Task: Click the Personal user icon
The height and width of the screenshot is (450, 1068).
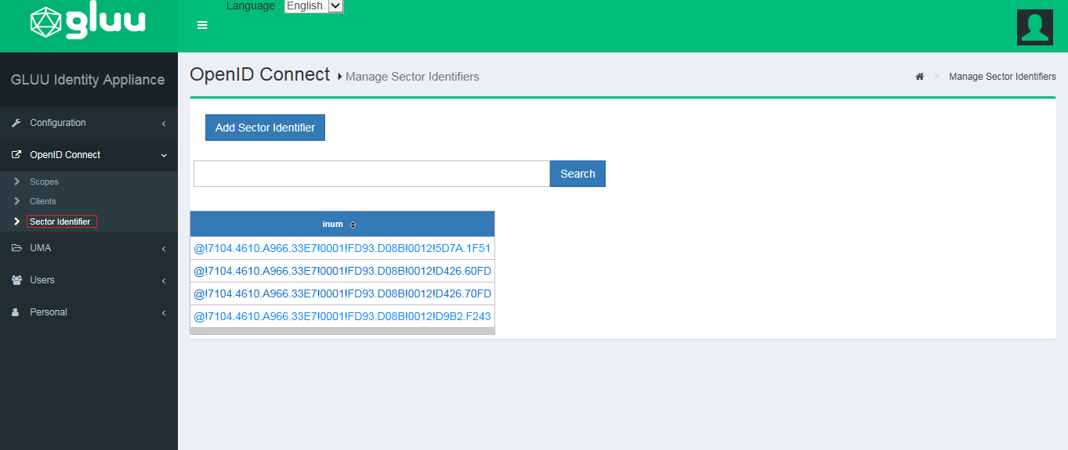Action: point(16,312)
